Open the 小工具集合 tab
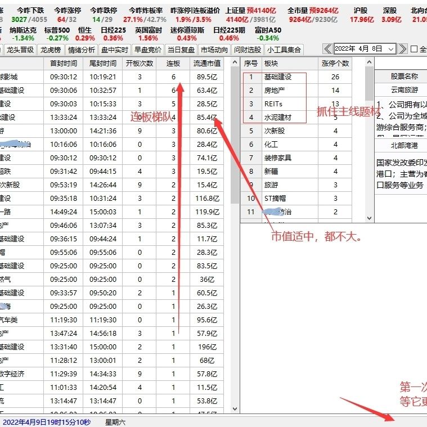This screenshot has height=427, width=427. coord(284,50)
